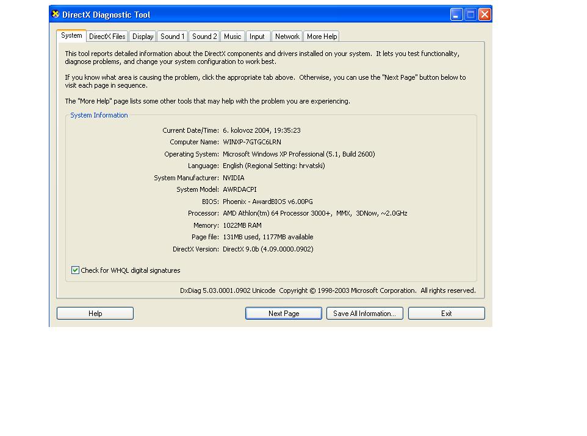Click the 'BIOS:' label
The height and width of the screenshot is (436, 587).
click(211, 202)
